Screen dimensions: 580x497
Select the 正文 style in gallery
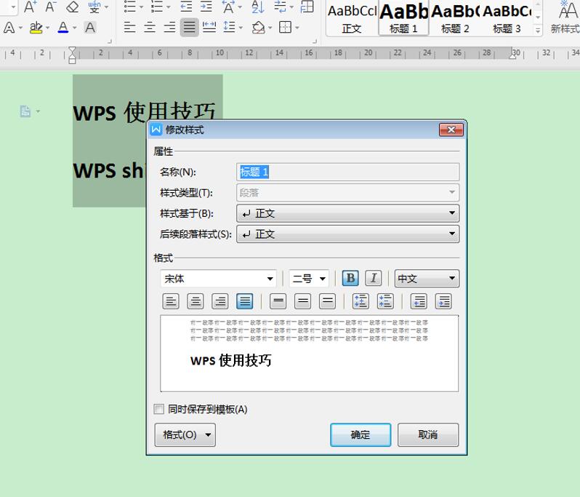coord(352,18)
